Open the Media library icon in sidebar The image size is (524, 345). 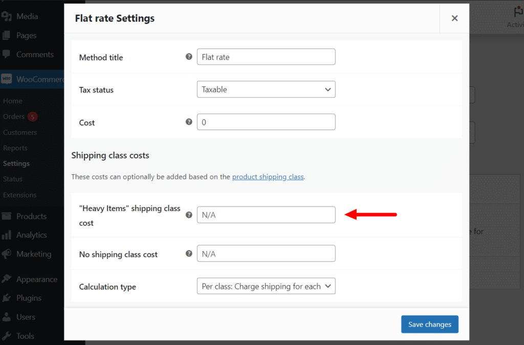pyautogui.click(x=7, y=16)
